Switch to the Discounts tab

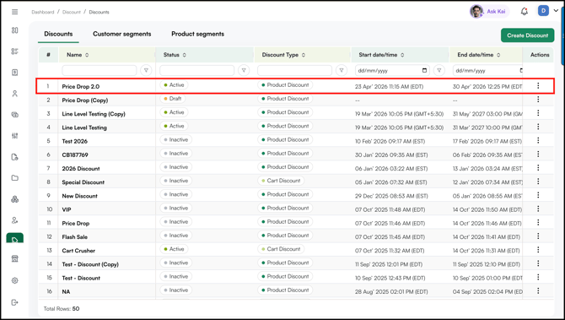click(58, 34)
